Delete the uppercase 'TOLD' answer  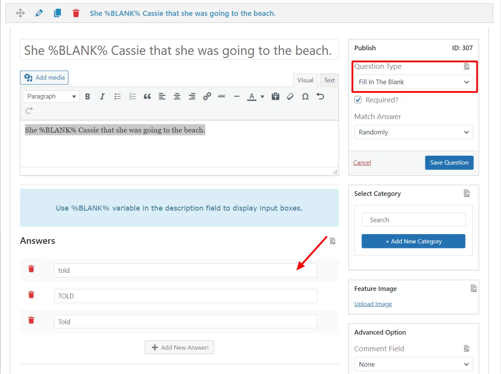click(x=31, y=295)
